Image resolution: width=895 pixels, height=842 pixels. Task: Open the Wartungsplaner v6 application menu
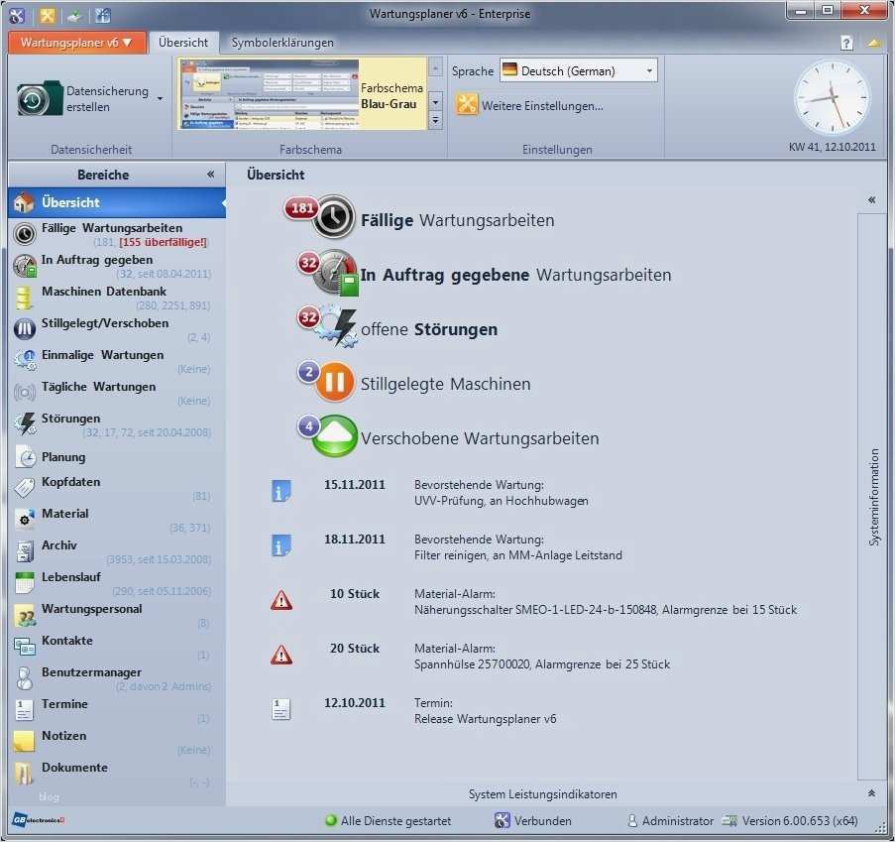pos(76,43)
